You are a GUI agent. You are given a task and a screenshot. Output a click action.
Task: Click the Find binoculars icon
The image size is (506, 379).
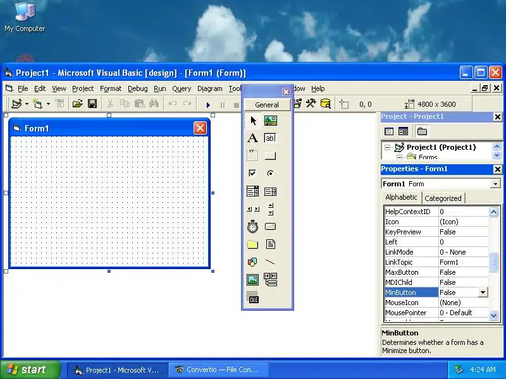(154, 104)
